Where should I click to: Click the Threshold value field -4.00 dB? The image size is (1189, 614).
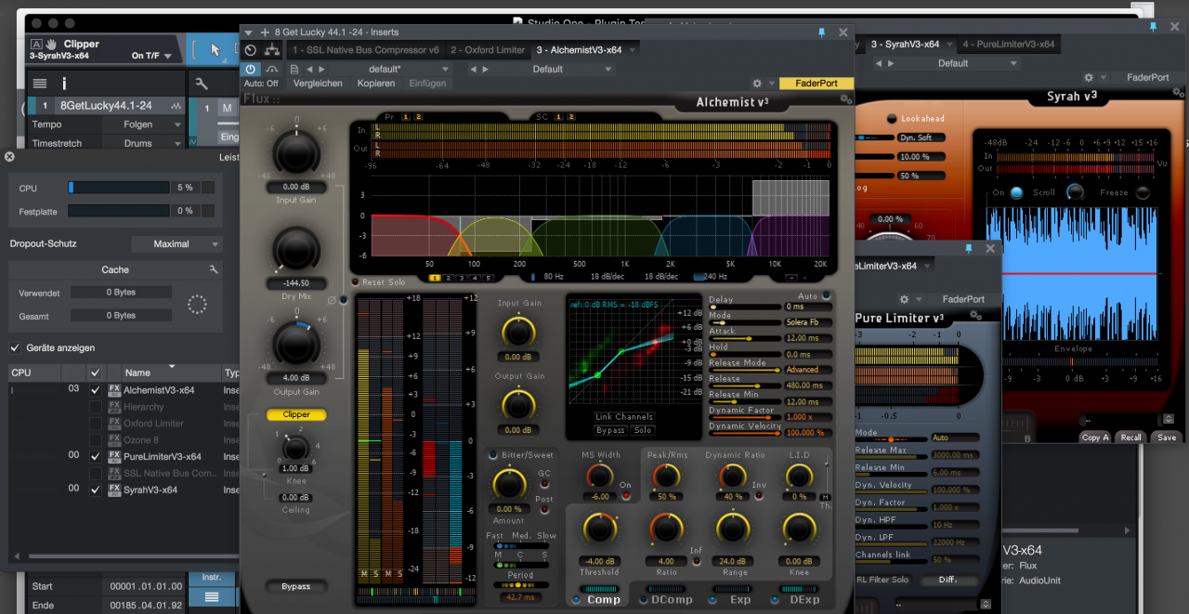pyautogui.click(x=599, y=561)
